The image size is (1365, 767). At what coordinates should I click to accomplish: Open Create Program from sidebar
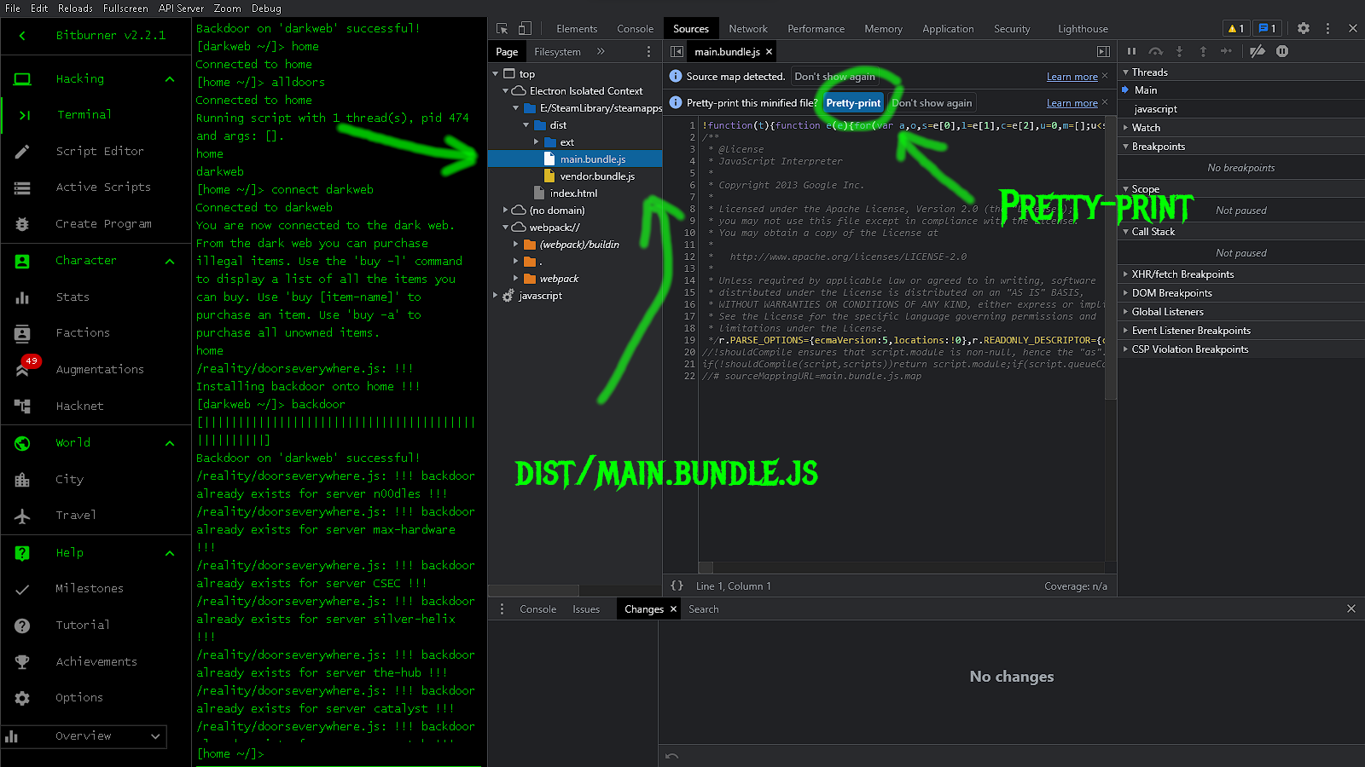coord(103,223)
